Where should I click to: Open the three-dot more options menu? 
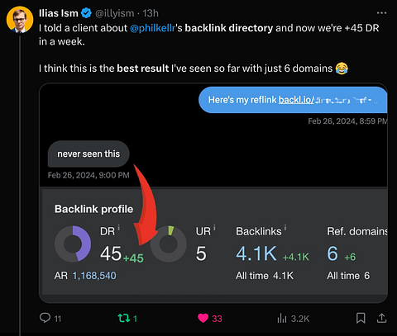[x=381, y=13]
